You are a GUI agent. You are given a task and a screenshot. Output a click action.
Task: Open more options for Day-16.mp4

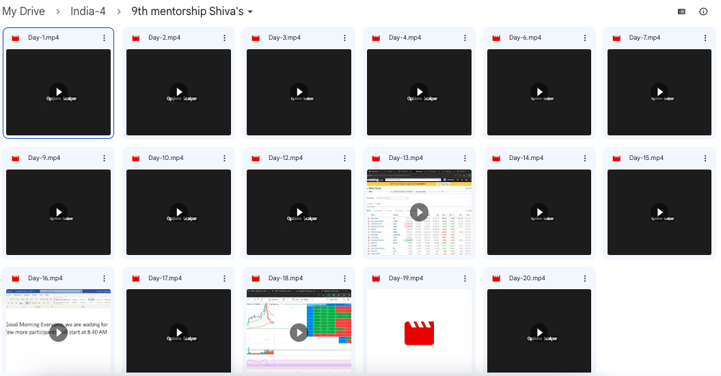(x=105, y=279)
